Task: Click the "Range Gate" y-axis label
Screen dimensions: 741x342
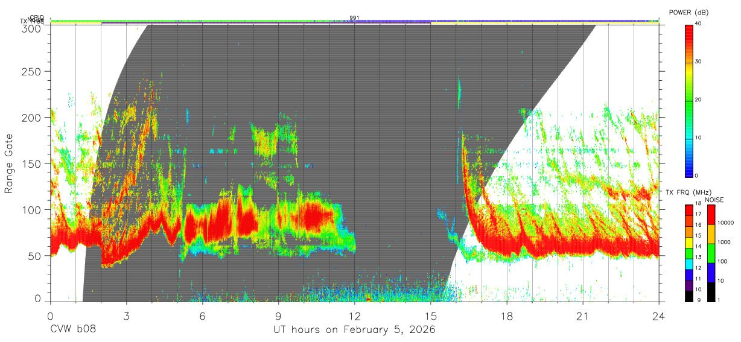Action: [x=9, y=163]
